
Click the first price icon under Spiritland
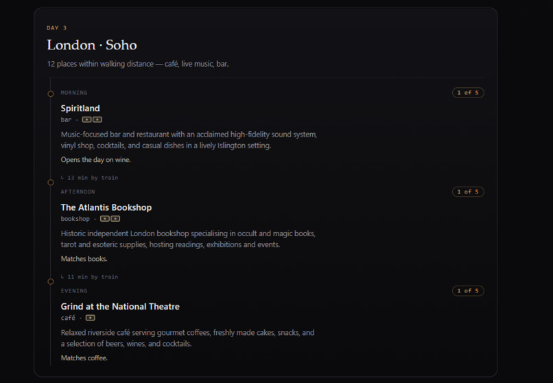click(x=86, y=119)
